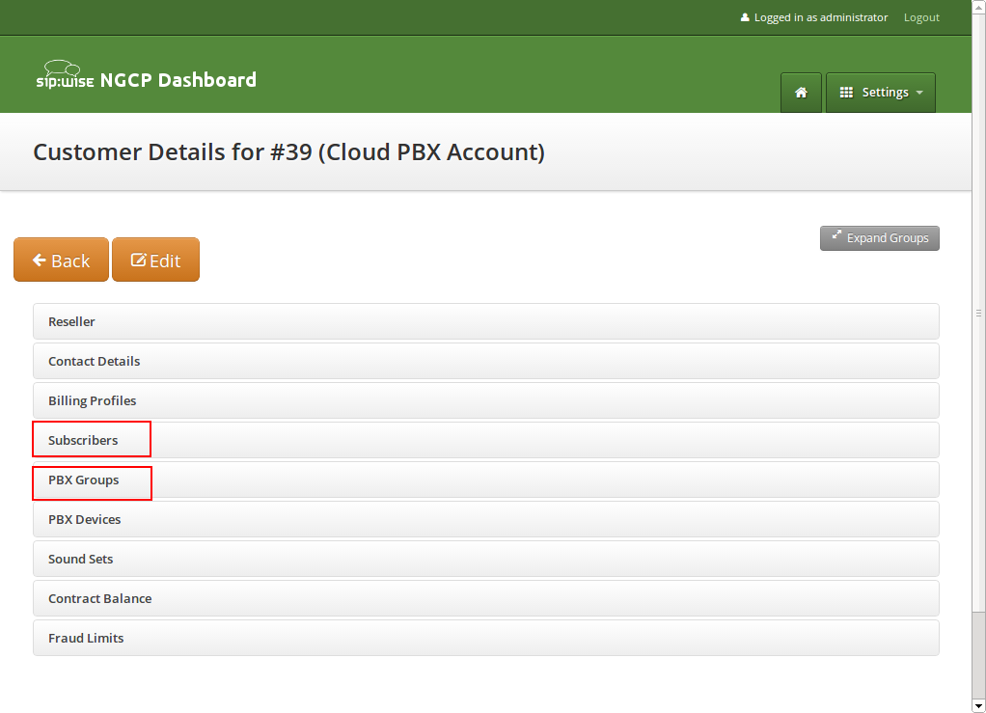Expand the PBX Groups section
This screenshot has height=713, width=986.
(485, 480)
